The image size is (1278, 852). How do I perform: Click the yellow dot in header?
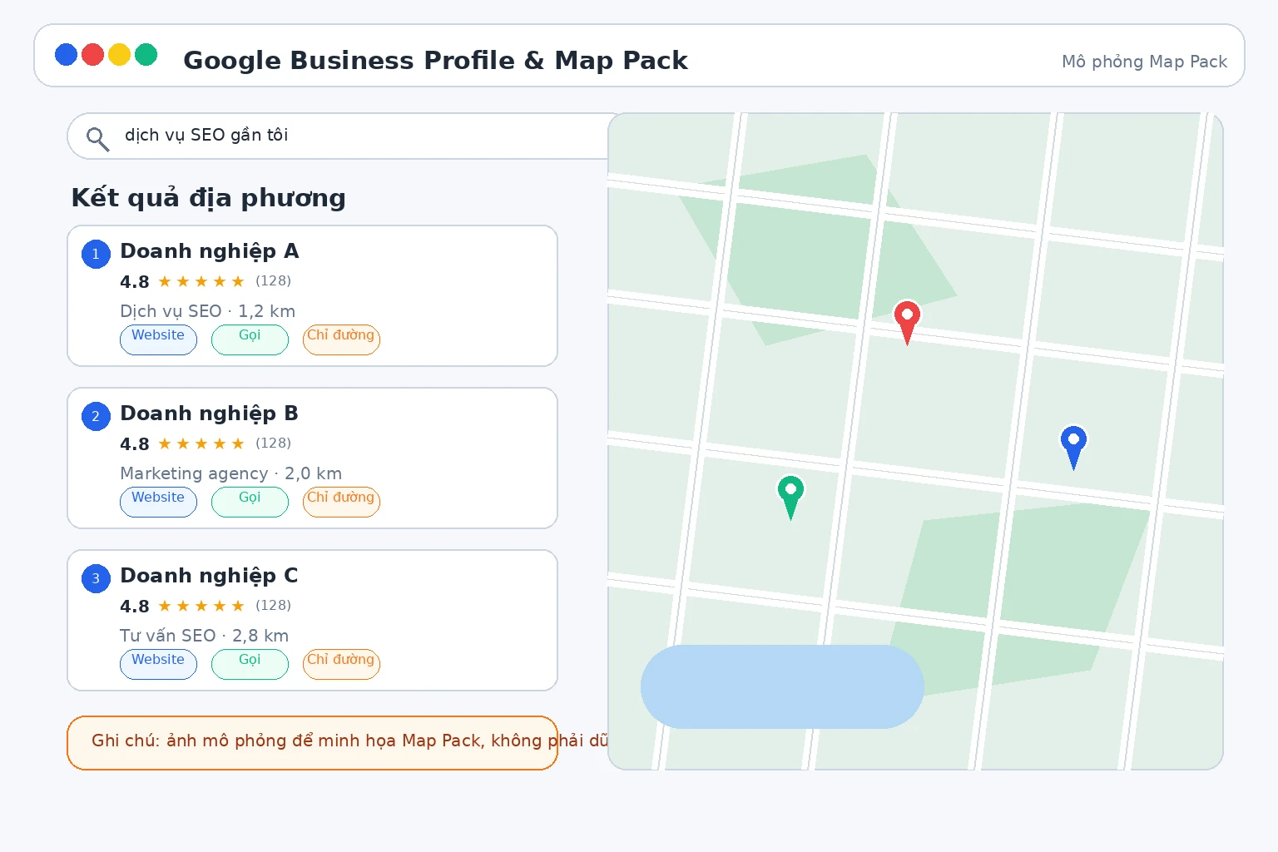(120, 54)
